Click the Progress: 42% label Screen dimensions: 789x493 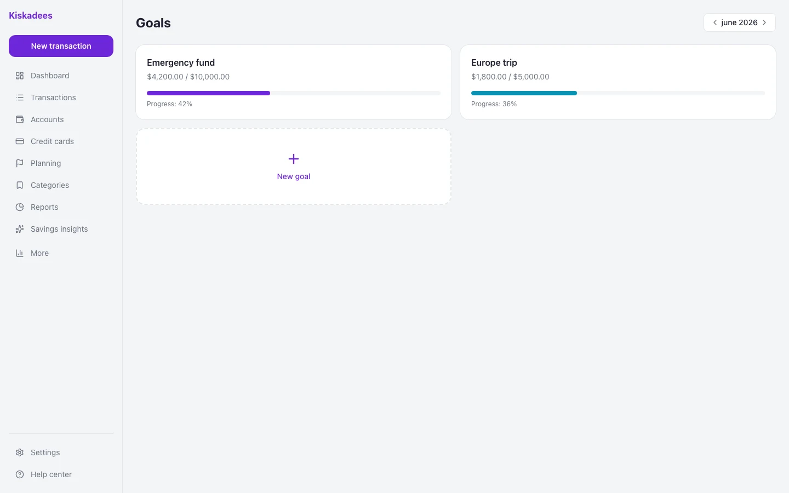click(169, 104)
